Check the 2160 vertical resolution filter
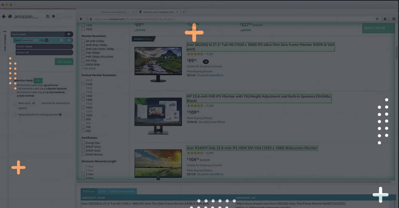399x208 pixels. point(83,84)
